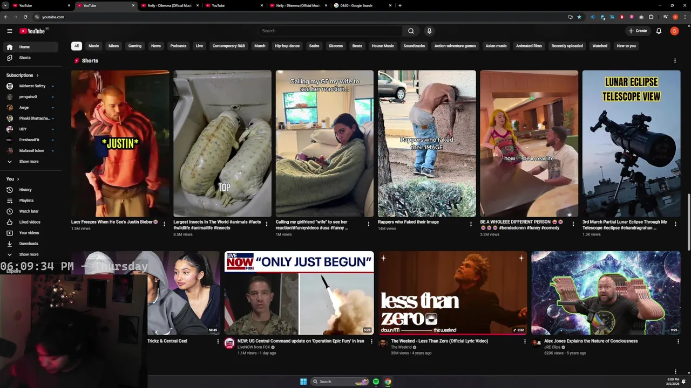Open Alex Jones consciousness video thumbnail
The image size is (691, 388).
pos(606,293)
